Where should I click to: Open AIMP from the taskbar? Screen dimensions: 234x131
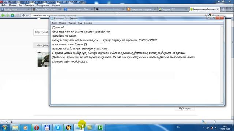tap(68, 128)
